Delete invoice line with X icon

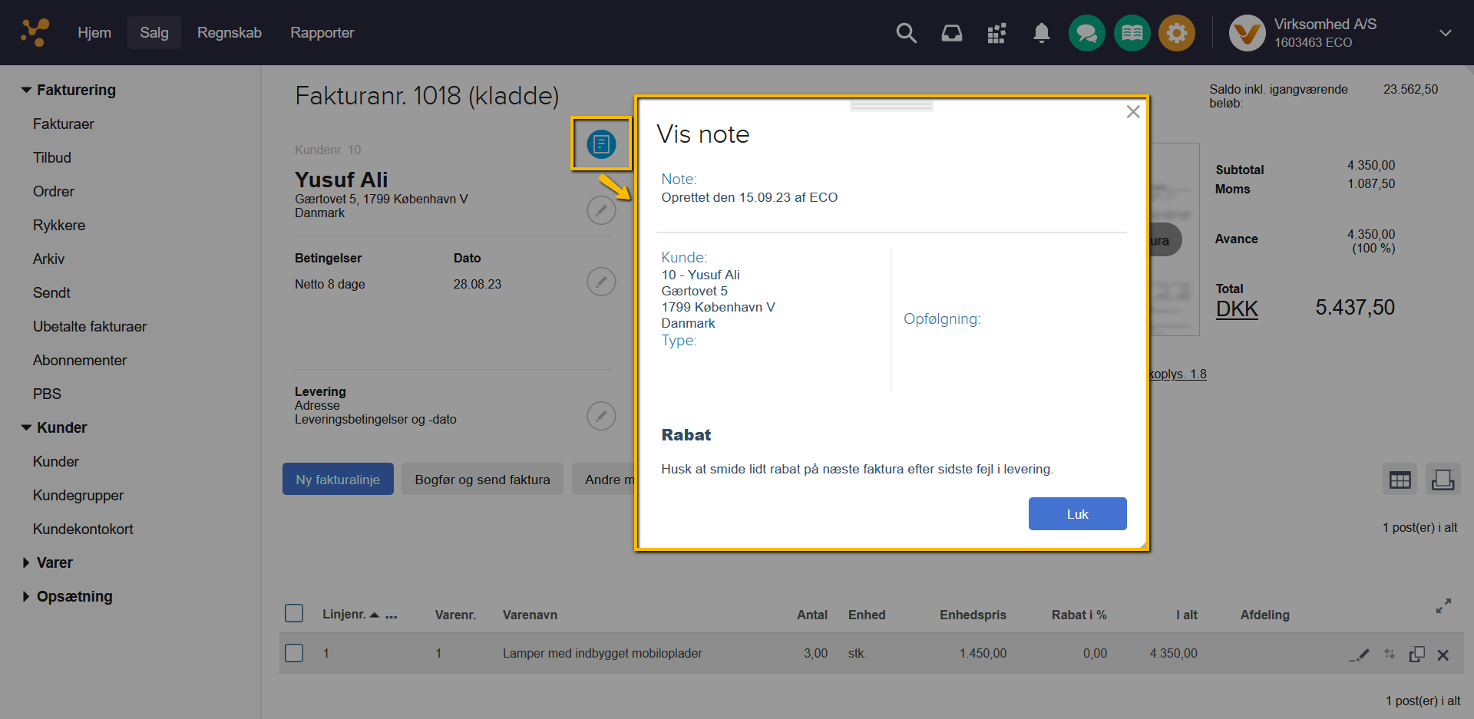(1443, 655)
